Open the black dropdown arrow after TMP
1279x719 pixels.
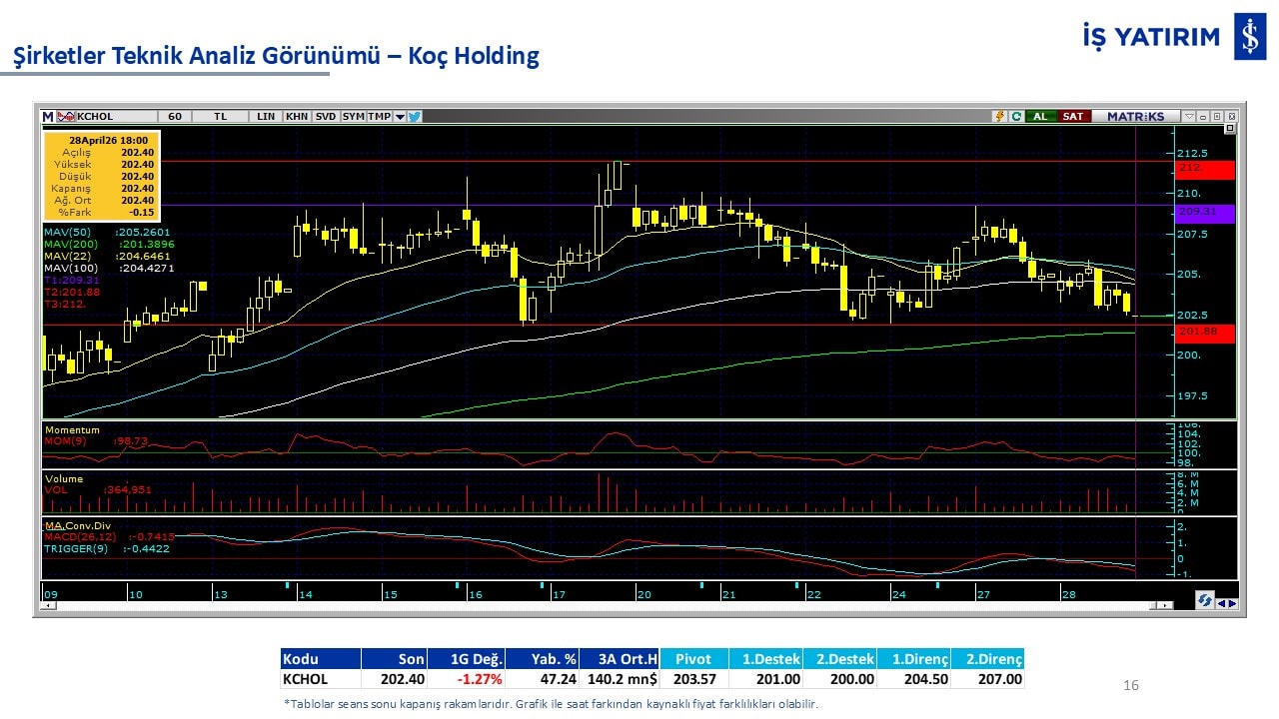[x=400, y=116]
